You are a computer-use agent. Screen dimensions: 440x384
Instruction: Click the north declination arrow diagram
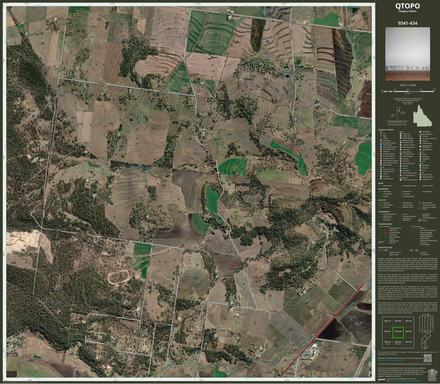[398, 114]
